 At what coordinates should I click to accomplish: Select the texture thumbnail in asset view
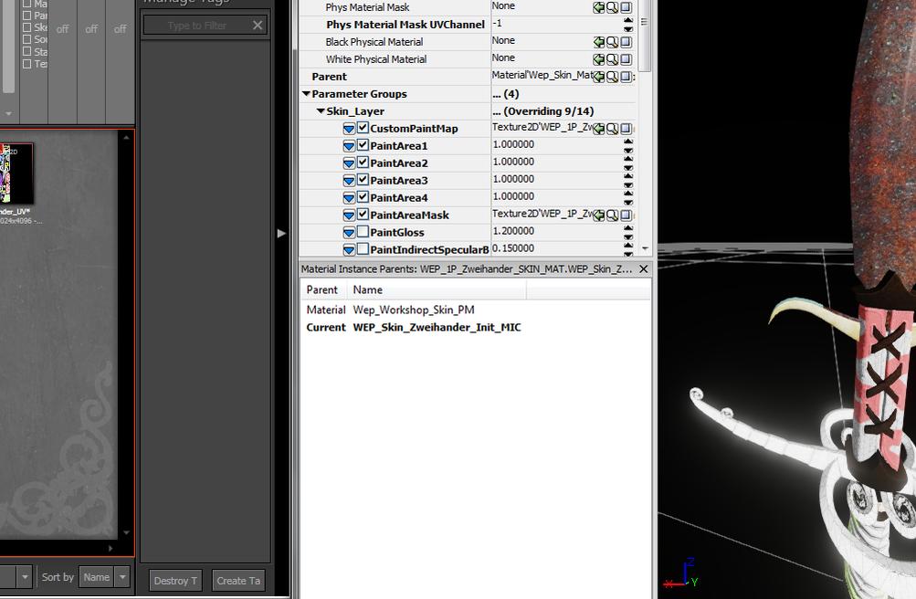(16, 173)
